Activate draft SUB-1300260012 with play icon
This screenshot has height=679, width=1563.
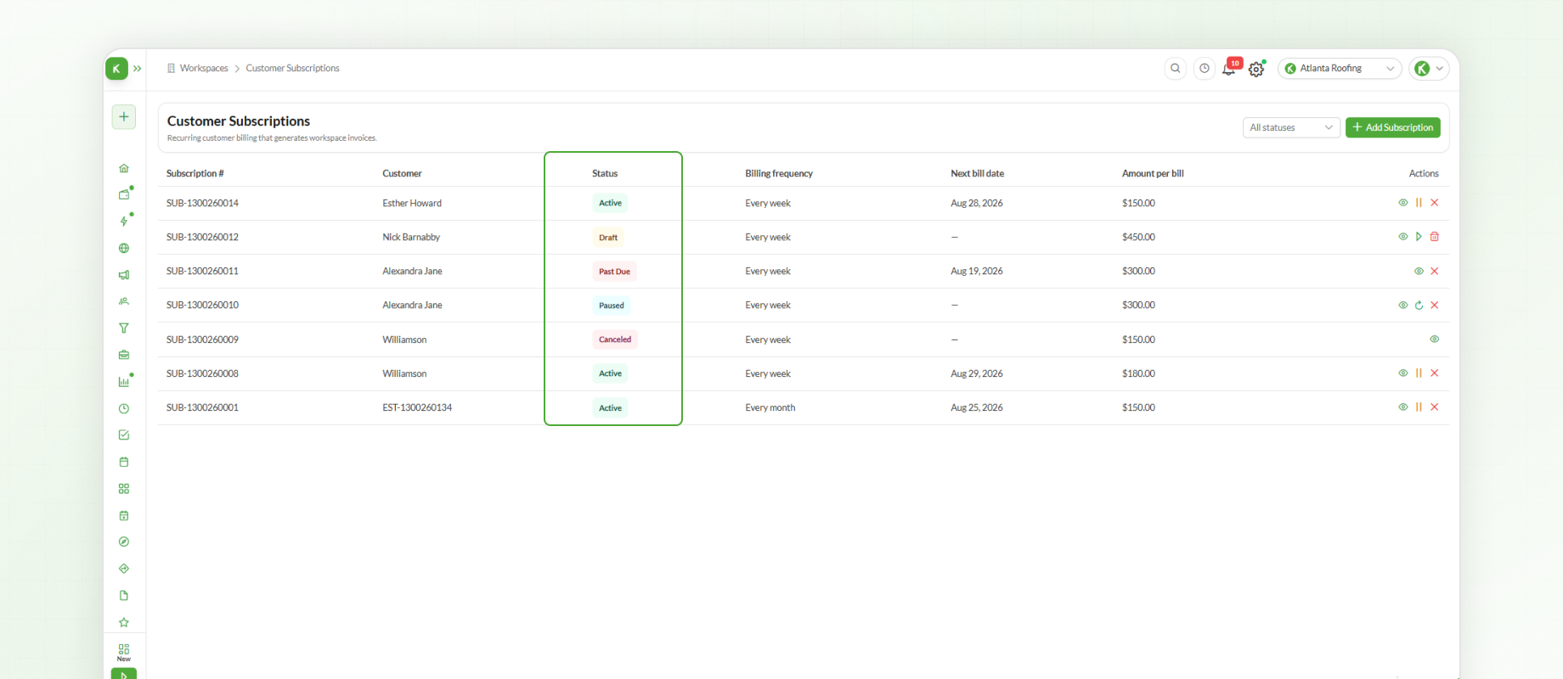tap(1419, 237)
